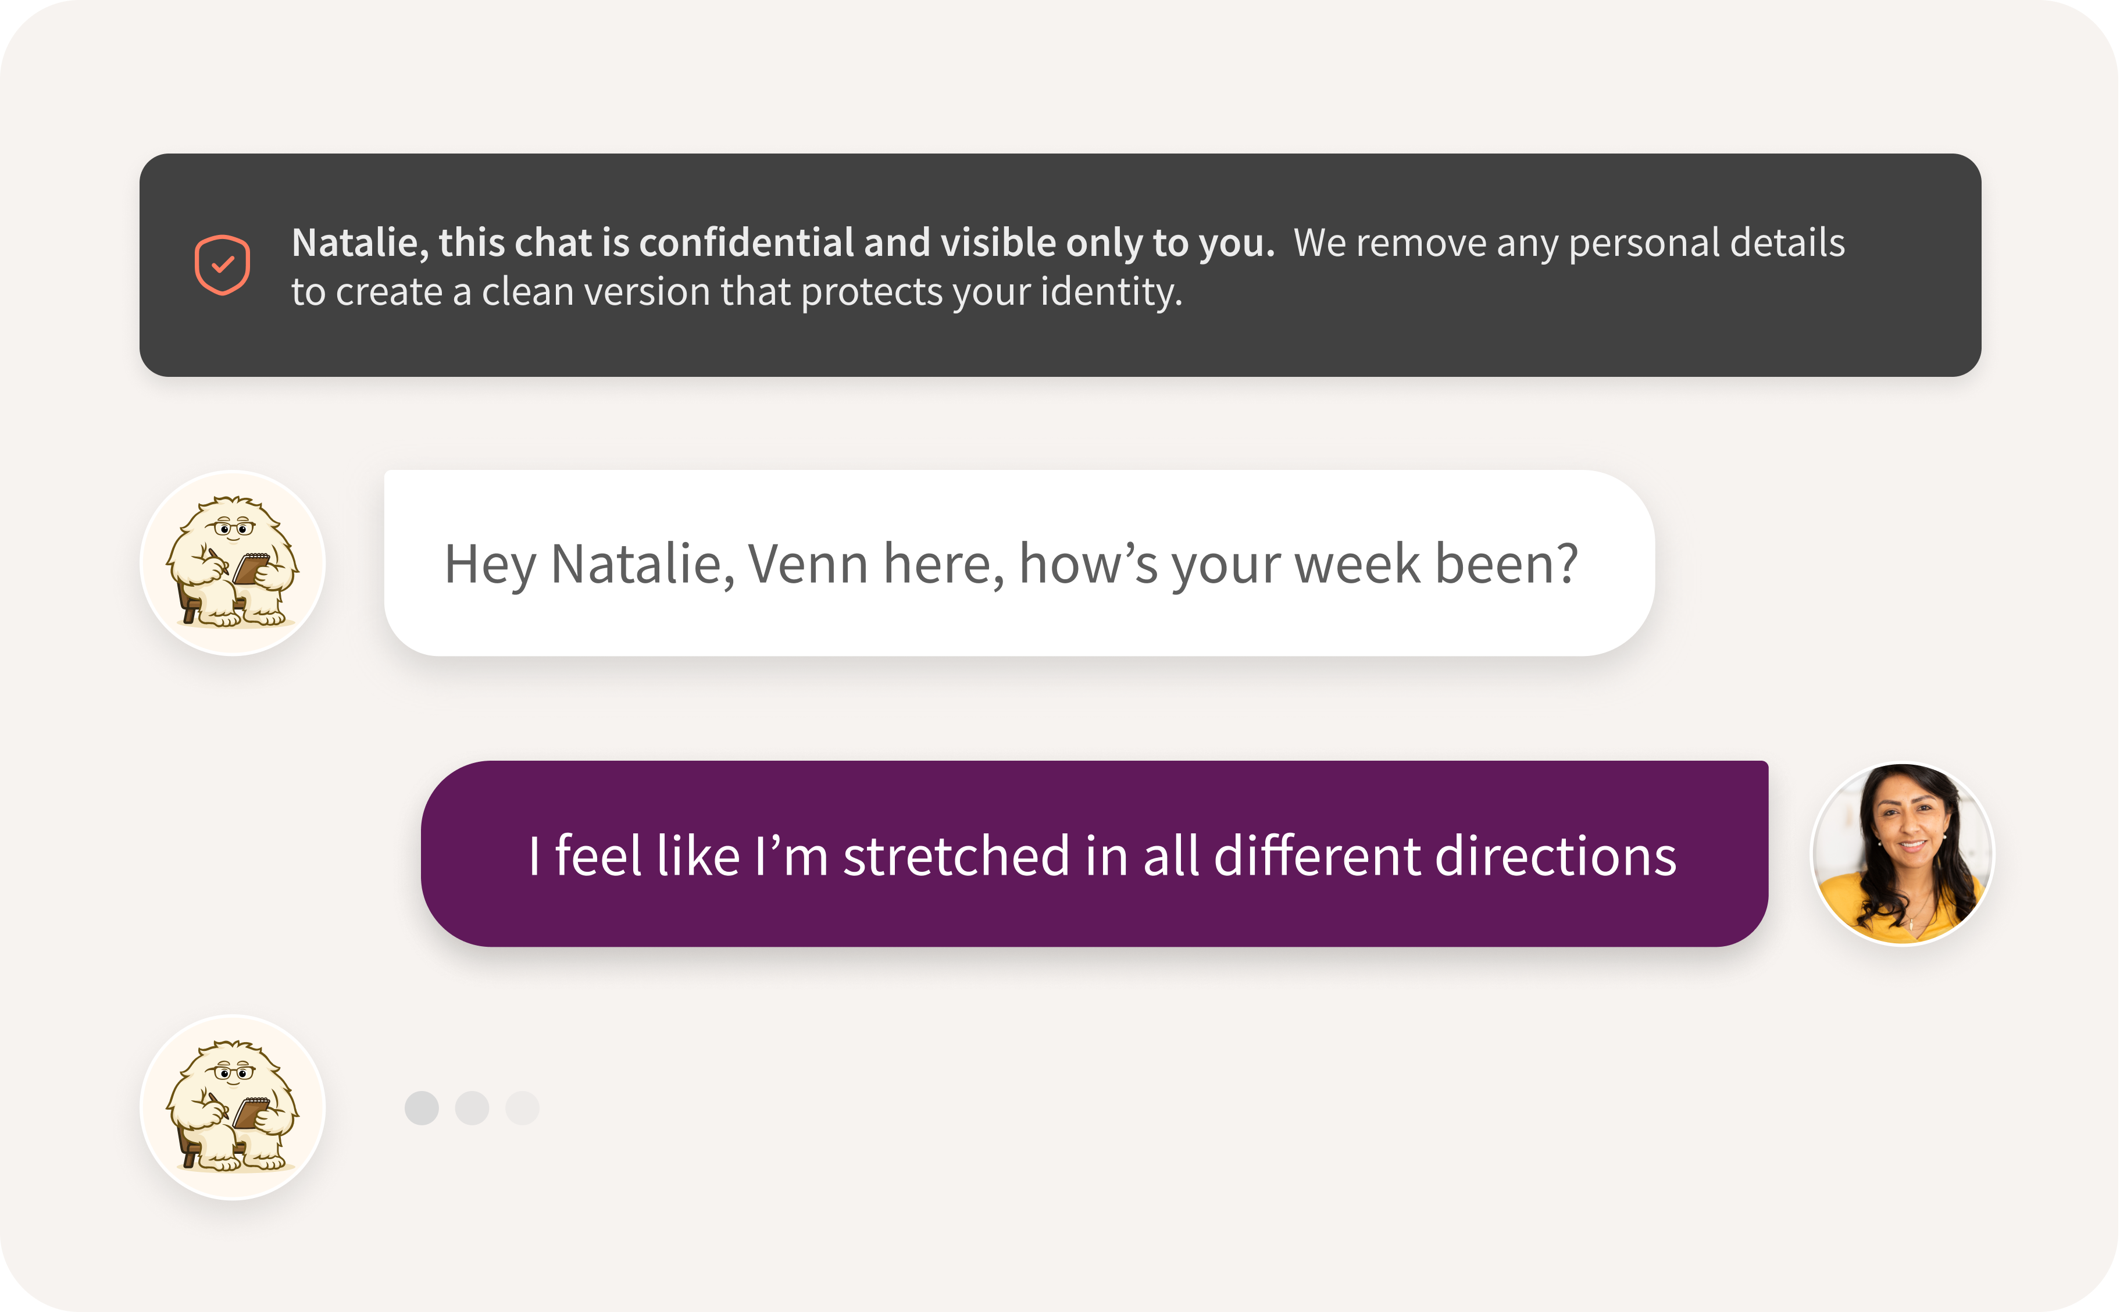This screenshot has width=2120, height=1312.
Task: Click the middle typing indicator dot
Action: click(472, 1108)
